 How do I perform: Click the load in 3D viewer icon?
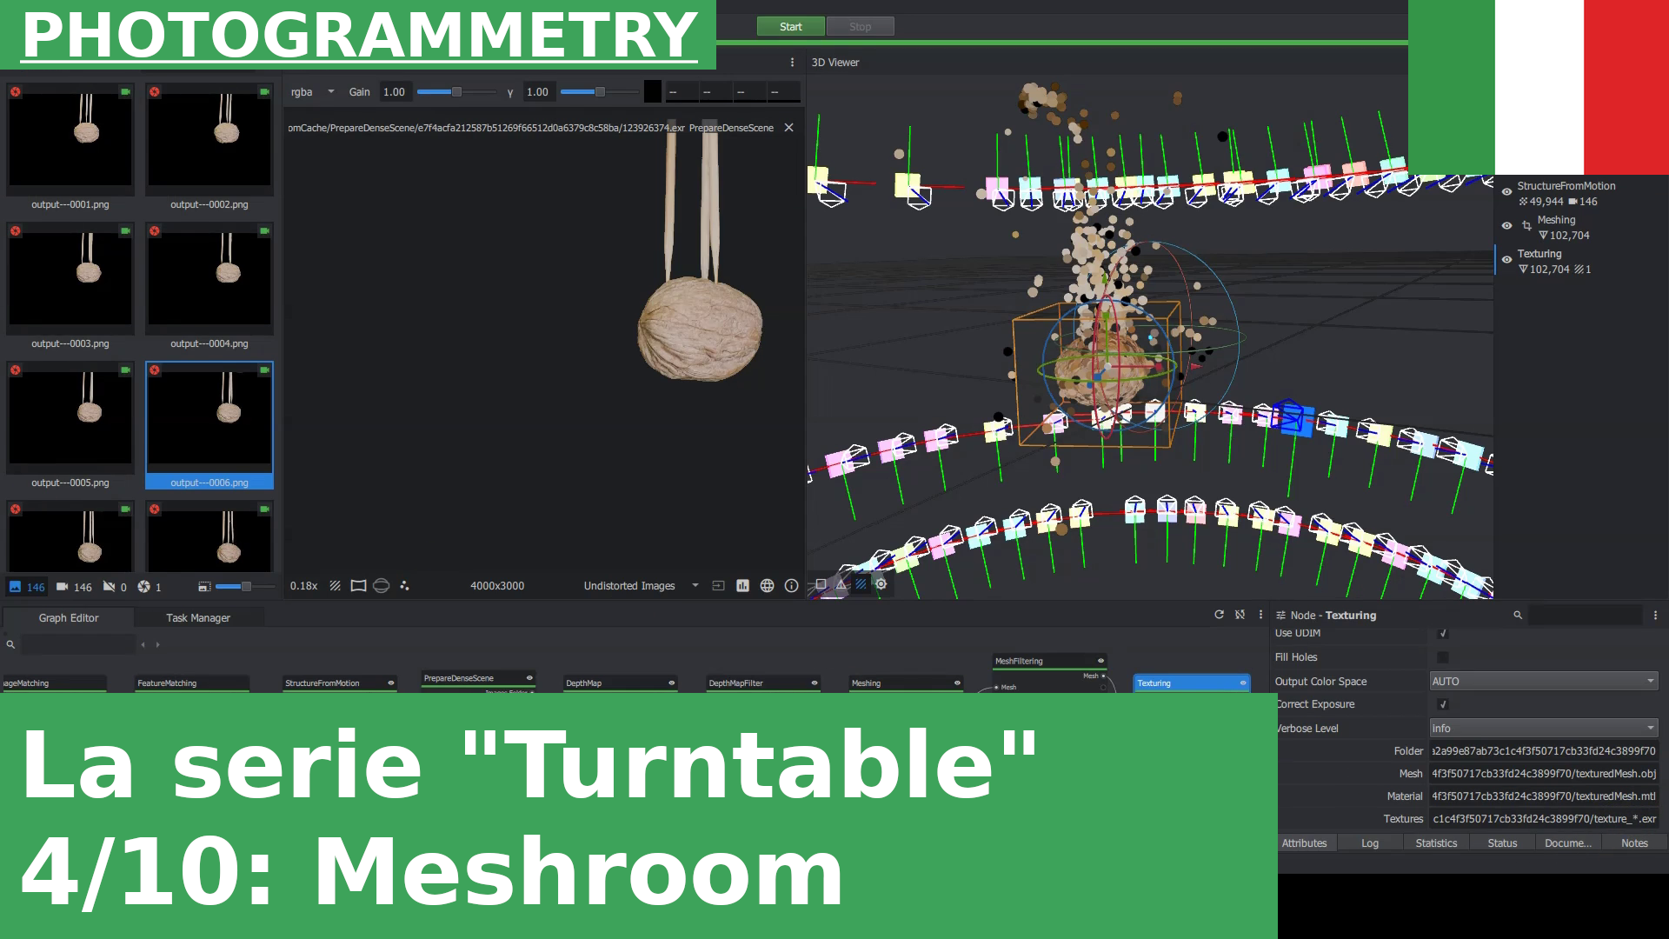pyautogui.click(x=718, y=586)
